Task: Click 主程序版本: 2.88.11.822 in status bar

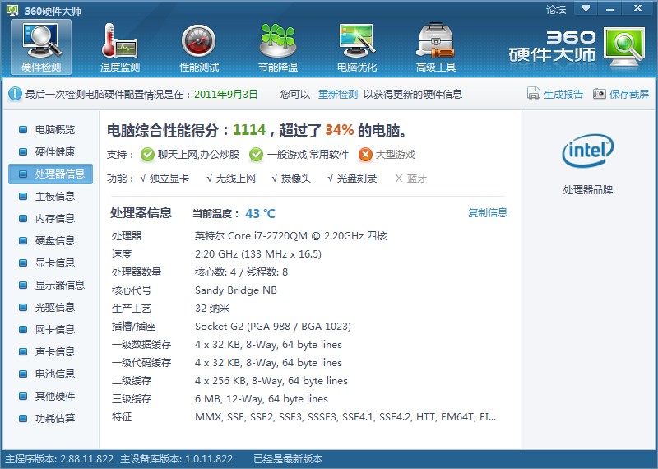Action: (x=59, y=459)
